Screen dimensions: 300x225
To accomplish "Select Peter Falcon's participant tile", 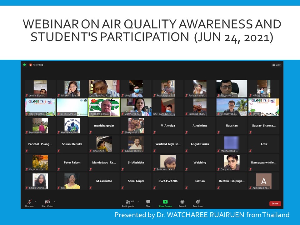I will tap(72, 162).
